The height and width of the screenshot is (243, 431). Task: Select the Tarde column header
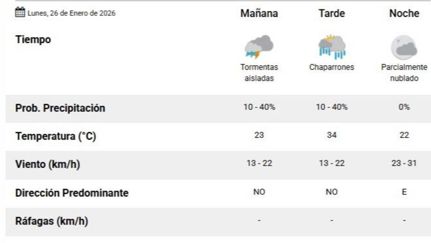(x=332, y=13)
